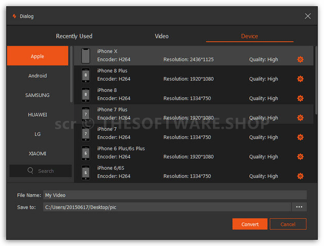Viewport: 324px width, 246px height.
Task: Browse for folder with the ellipsis button
Action: pos(299,207)
